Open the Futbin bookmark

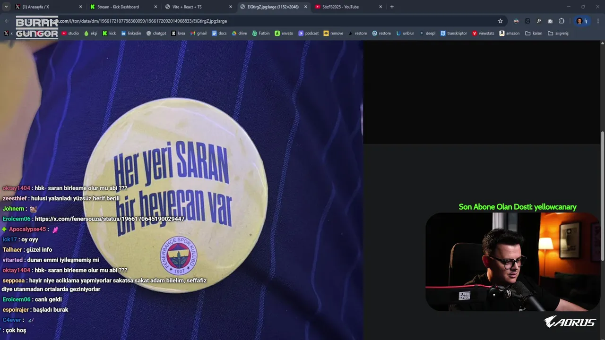(x=261, y=34)
